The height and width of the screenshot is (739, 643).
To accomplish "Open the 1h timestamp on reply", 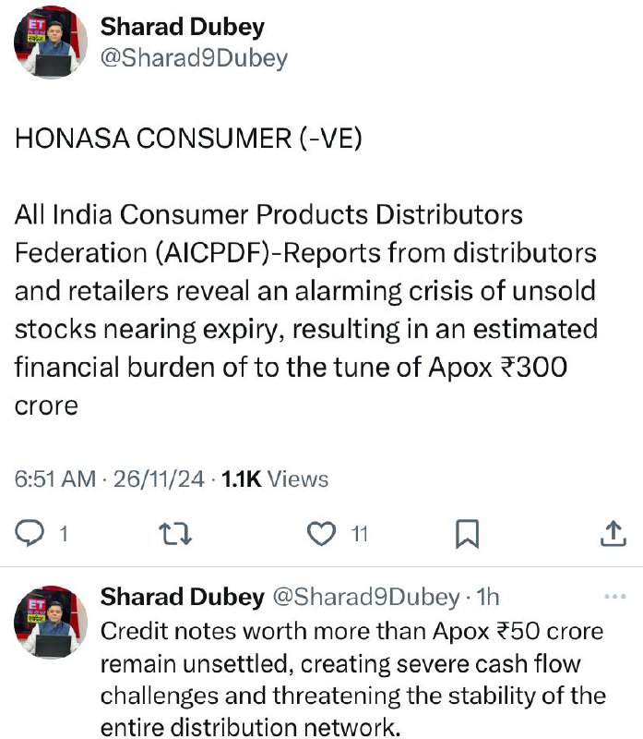I will (x=488, y=597).
